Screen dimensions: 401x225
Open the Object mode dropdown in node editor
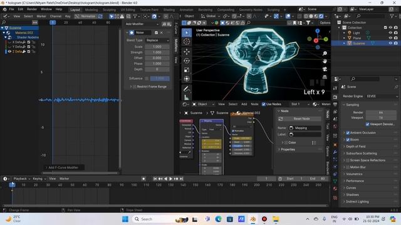pyautogui.click(x=203, y=104)
